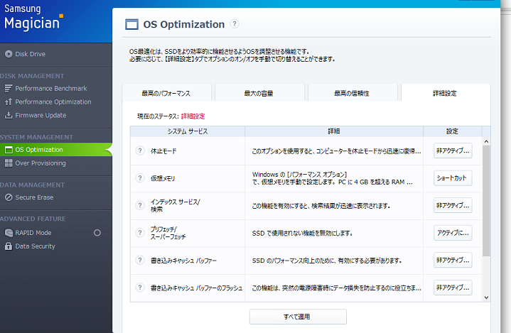
Task: Open Performance Benchmark page
Action: 51,88
